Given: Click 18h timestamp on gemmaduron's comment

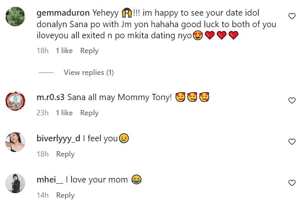Looking at the screenshot, I should (x=42, y=51).
